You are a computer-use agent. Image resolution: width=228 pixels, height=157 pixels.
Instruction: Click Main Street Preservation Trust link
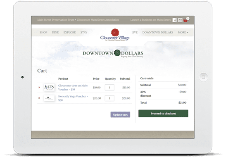coord(56,20)
